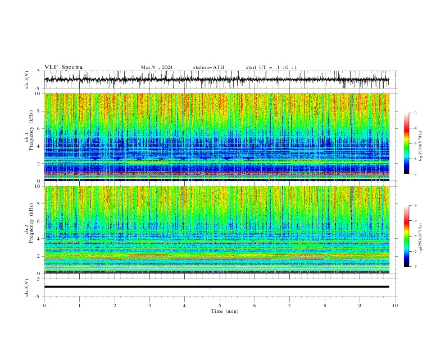Click the ch.2 colorbar "log(PSD)(V²/Hz)" label

tap(420, 239)
